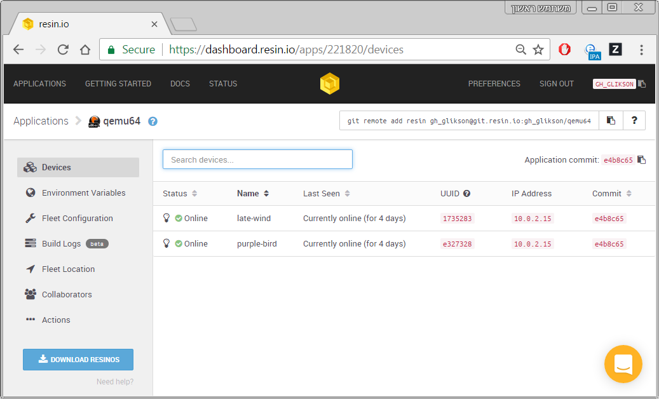Go to browser home page icon
This screenshot has height=399, width=659.
coord(85,50)
